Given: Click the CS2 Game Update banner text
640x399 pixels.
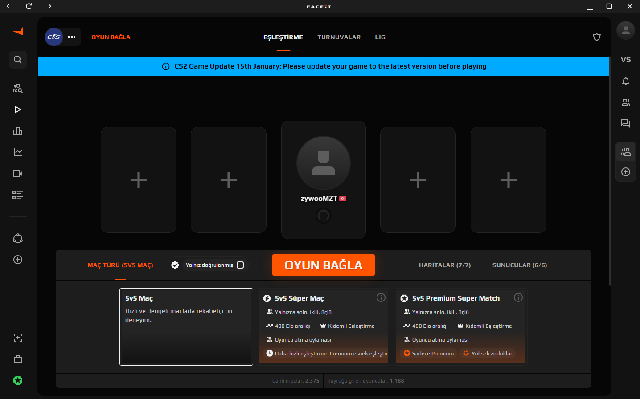Looking at the screenshot, I should coord(331,66).
